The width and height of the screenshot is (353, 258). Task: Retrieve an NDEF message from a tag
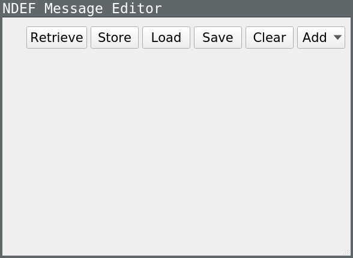pyautogui.click(x=56, y=38)
